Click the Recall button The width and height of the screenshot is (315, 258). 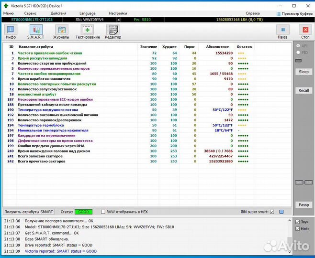[x=304, y=90]
